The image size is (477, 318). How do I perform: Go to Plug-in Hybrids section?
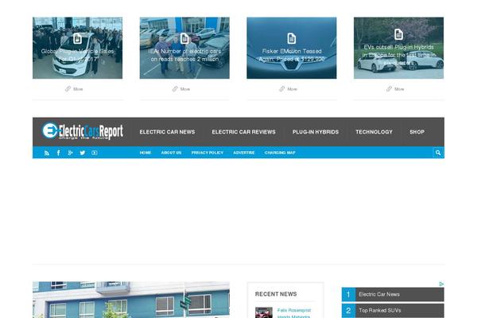pos(316,132)
